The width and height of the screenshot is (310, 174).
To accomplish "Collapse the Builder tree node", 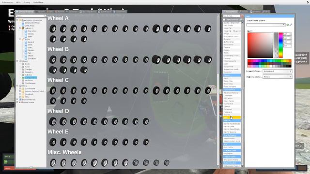I will [x=20, y=39].
